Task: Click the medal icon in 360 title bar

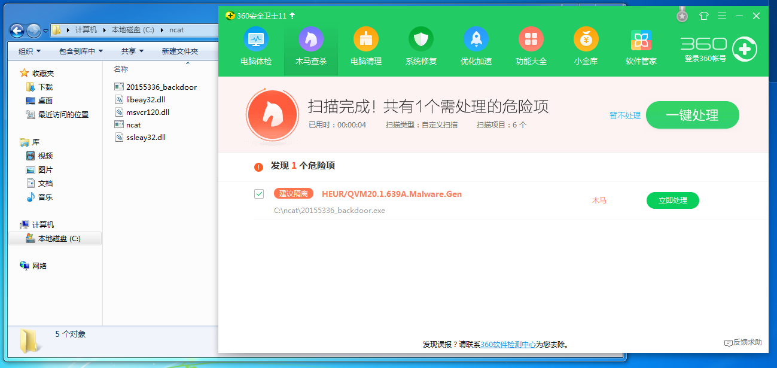Action: coord(682,16)
